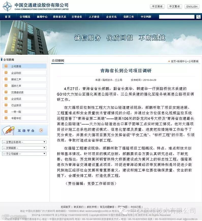Open 公司概况 navigation item
Image resolution: width=202 pixels, height=221 pixels.
[x=25, y=17]
